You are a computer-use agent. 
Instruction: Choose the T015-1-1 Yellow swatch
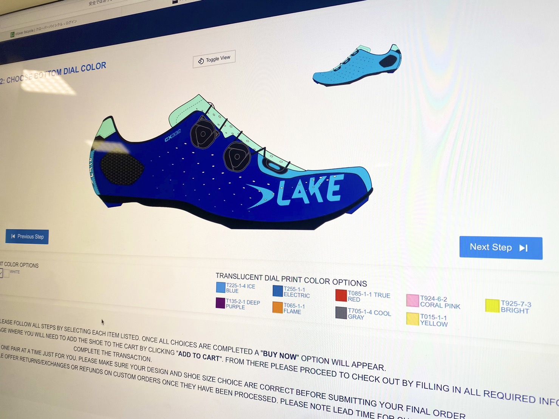pyautogui.click(x=412, y=319)
